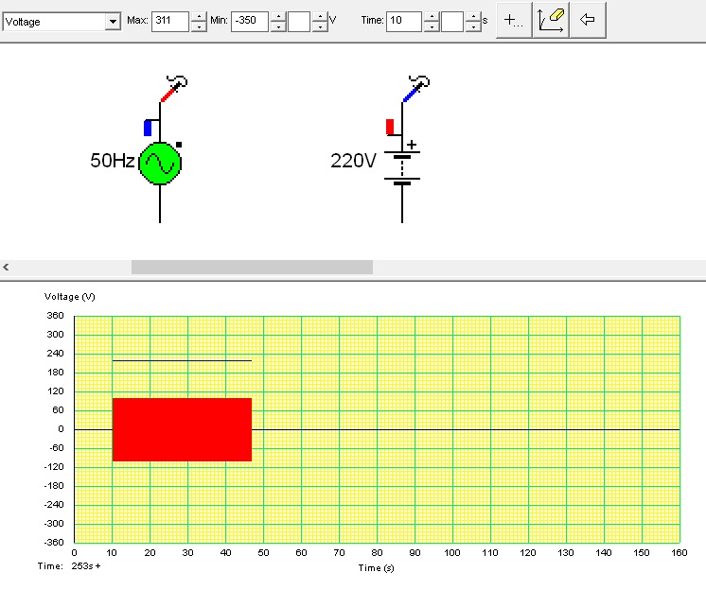This screenshot has width=706, height=590.
Task: Click the plus terminal sign on battery
Action: tap(412, 145)
